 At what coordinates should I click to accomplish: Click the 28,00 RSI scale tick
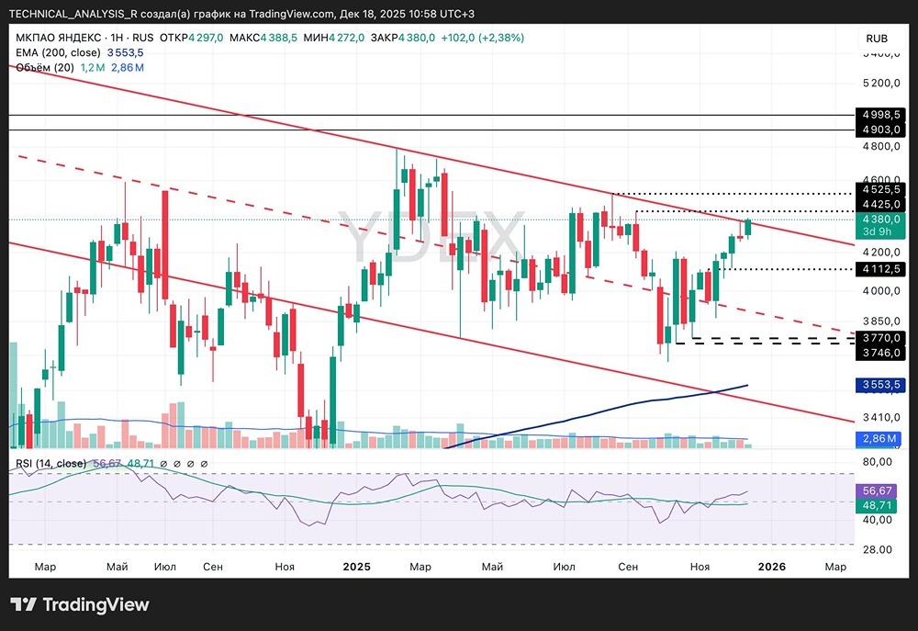pyautogui.click(x=877, y=549)
